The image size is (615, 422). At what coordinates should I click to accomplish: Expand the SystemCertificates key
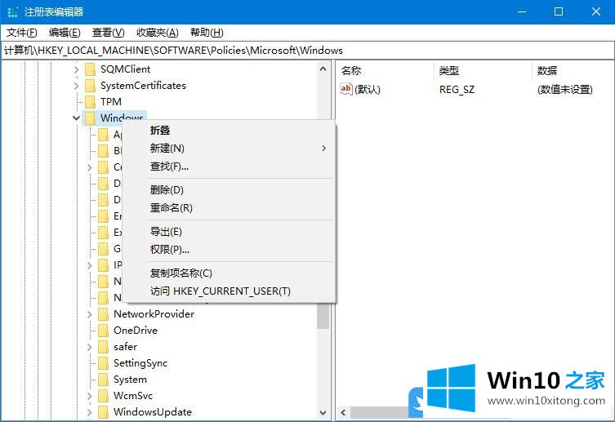pos(77,86)
